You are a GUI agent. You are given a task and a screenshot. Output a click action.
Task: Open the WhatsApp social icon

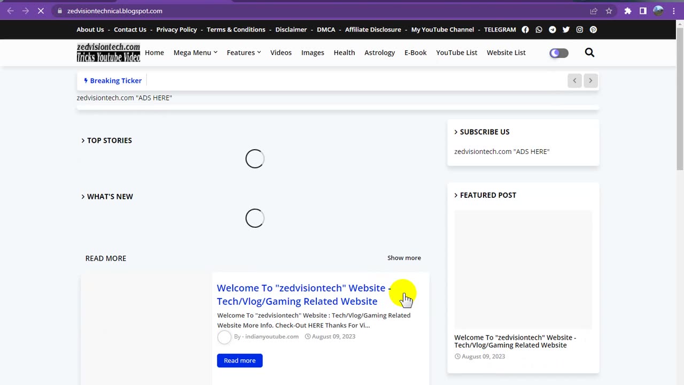click(539, 29)
